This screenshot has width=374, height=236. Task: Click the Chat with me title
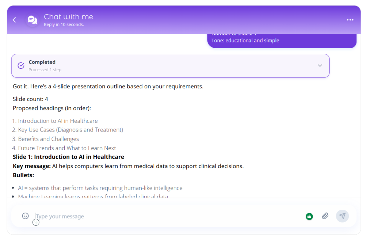click(68, 17)
